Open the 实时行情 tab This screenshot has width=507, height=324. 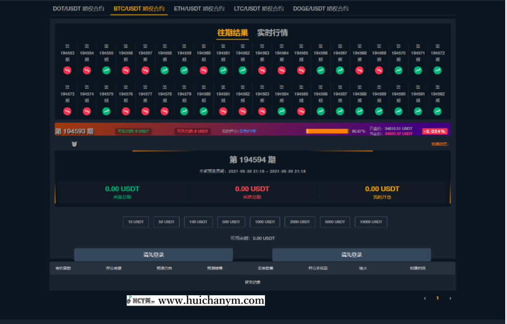click(x=272, y=33)
